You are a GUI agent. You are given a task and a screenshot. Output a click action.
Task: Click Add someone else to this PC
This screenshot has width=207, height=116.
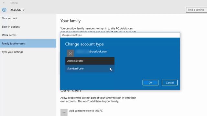coord(86,111)
